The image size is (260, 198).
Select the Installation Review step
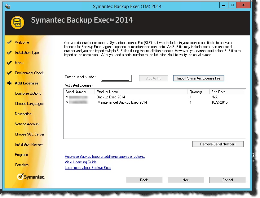[29, 144]
